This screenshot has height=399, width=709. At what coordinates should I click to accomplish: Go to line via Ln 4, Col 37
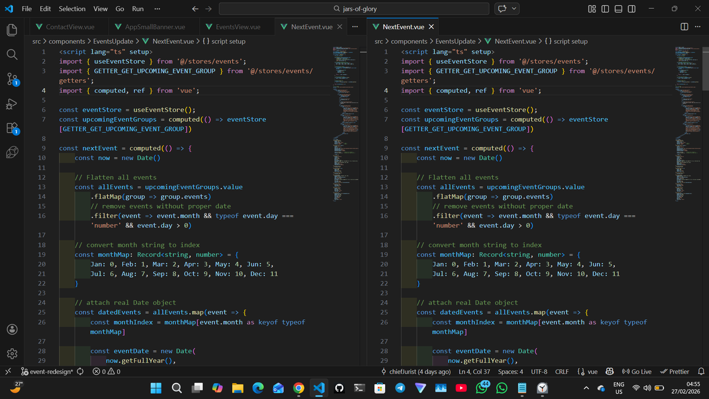(x=474, y=372)
